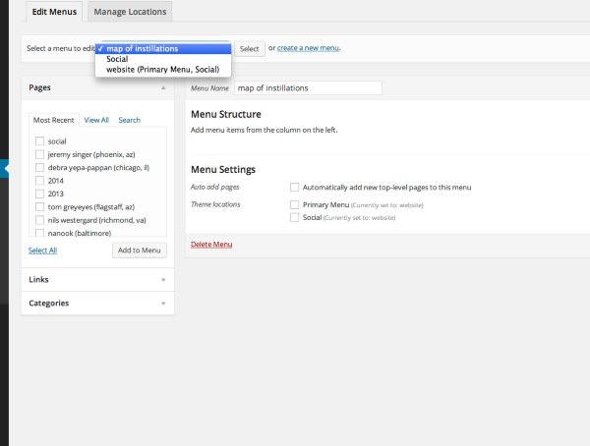Enable automatically add new top-level pages
Screen dimensions: 590x446
pos(295,187)
